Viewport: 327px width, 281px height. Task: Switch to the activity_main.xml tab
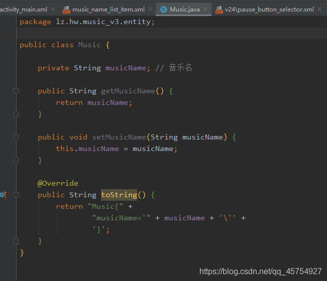(23, 10)
